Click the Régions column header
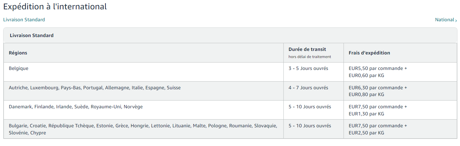This screenshot has width=460, height=146. (18, 53)
